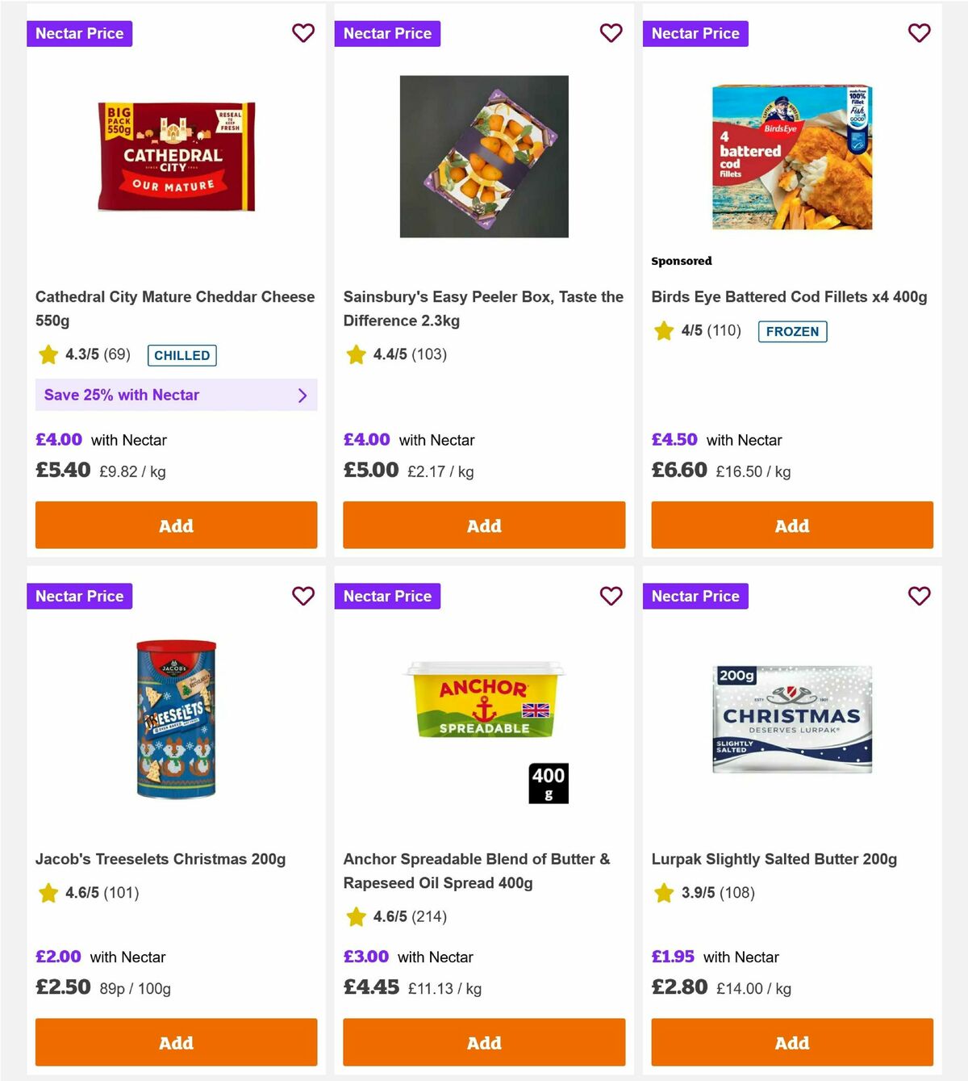Select the Sponsored label above Birds Eye

point(682,261)
